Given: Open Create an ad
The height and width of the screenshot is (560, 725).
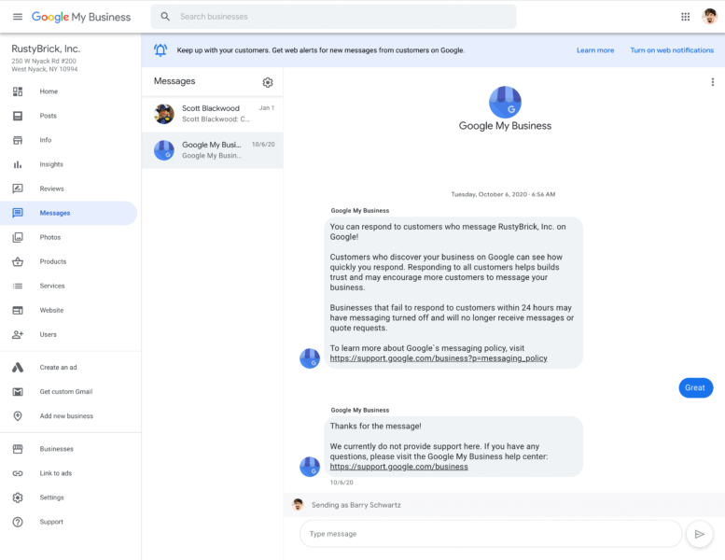Looking at the screenshot, I should pos(58,367).
